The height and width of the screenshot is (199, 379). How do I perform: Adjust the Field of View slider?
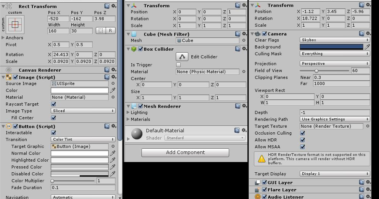[324, 71]
